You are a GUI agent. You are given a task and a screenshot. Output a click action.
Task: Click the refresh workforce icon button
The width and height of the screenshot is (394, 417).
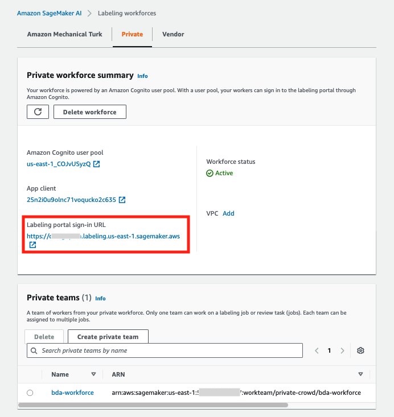point(38,112)
